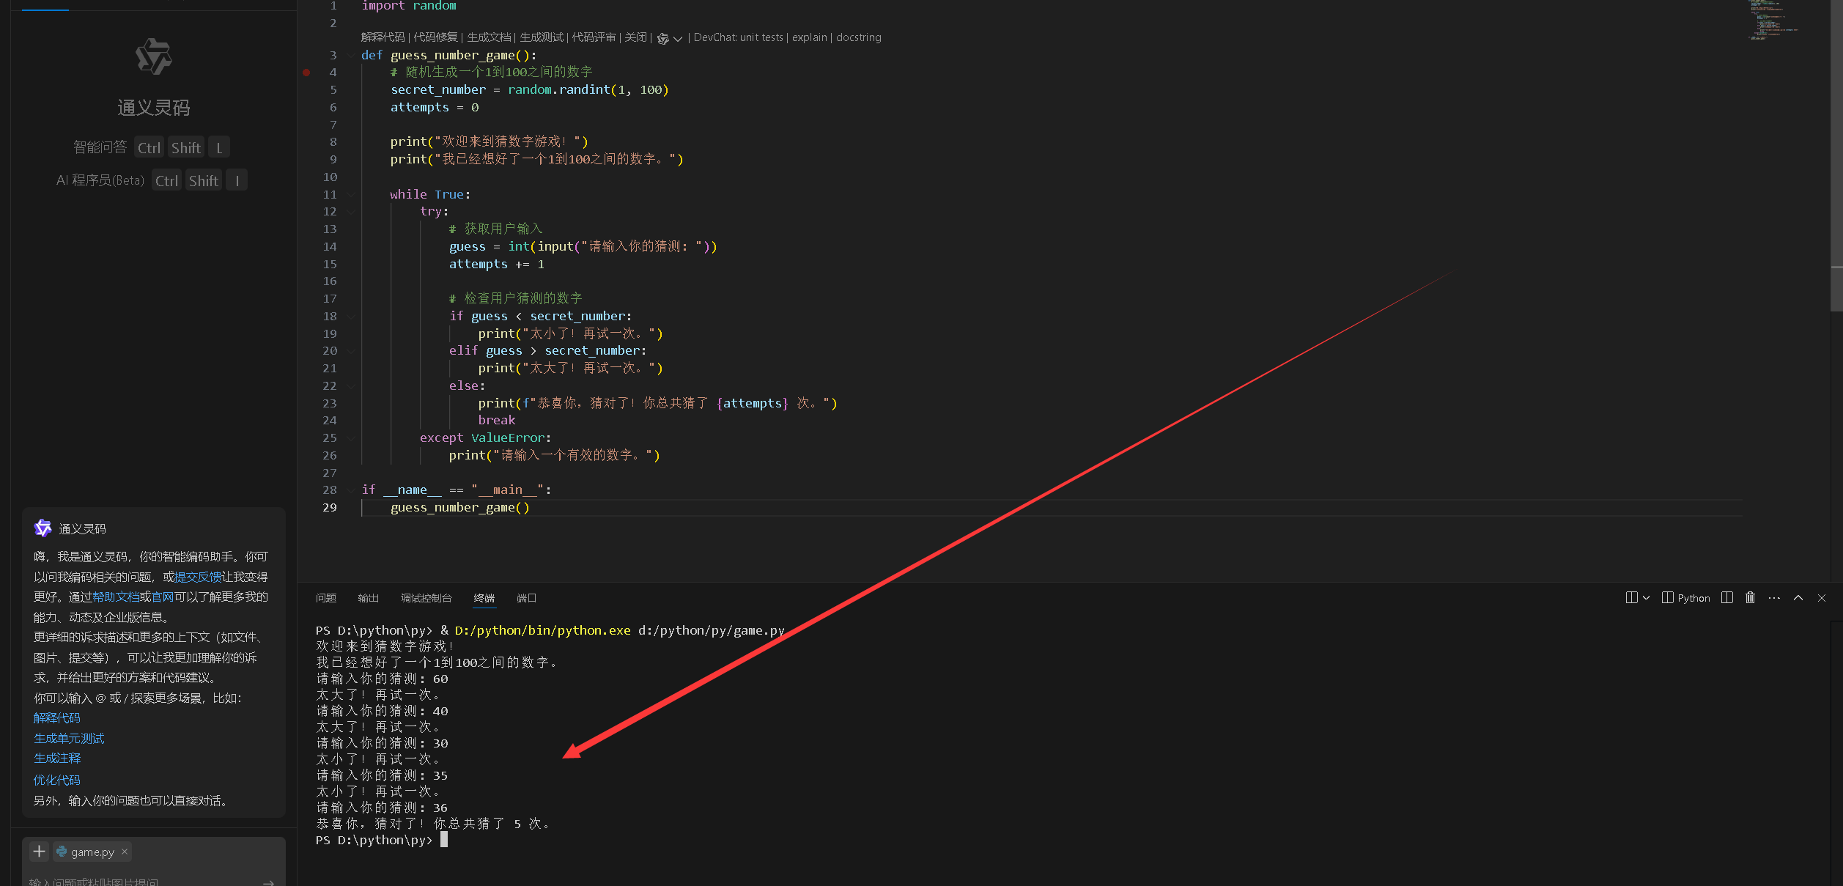
Task: Open the Lingma icon dropdown in the code lens
Action: point(670,38)
